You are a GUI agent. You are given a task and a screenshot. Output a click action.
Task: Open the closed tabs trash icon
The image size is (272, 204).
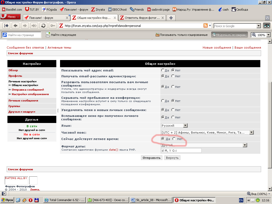click(x=267, y=18)
